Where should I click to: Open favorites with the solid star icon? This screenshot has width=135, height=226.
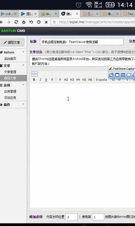tap(46, 22)
